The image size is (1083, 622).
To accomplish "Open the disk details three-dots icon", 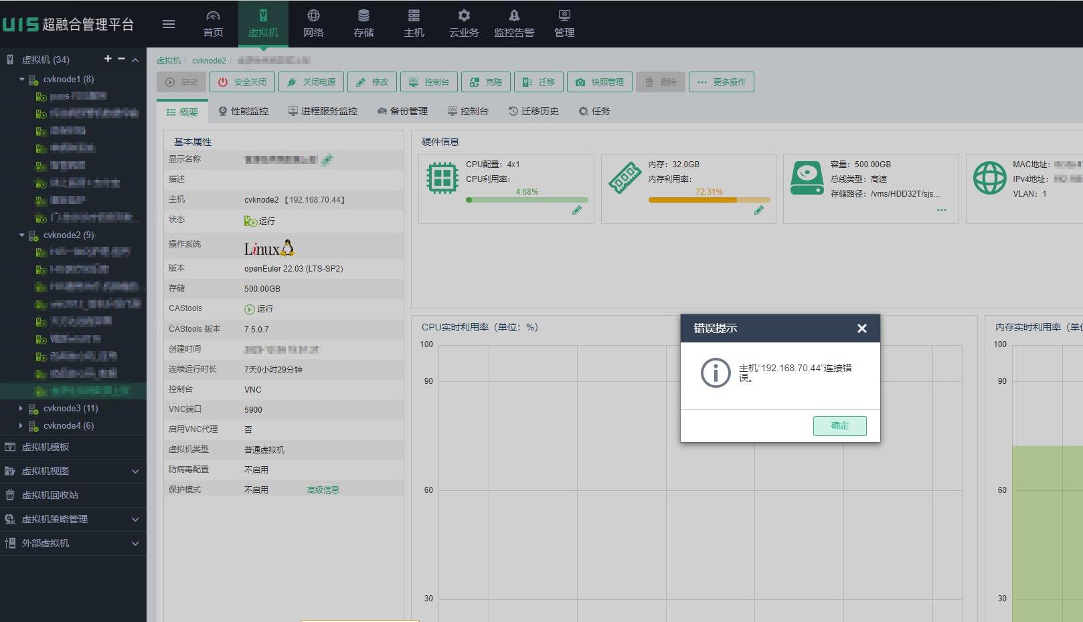I will (x=941, y=210).
